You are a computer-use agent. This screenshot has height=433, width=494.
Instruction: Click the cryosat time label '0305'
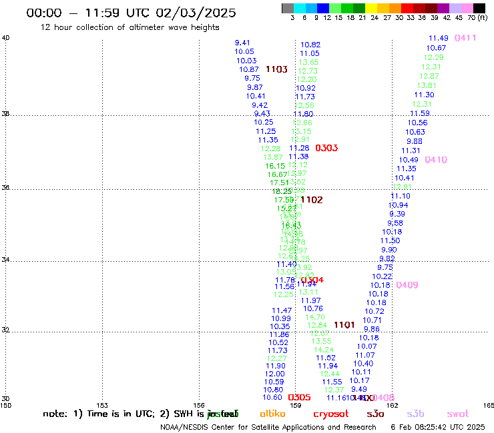coord(299,398)
